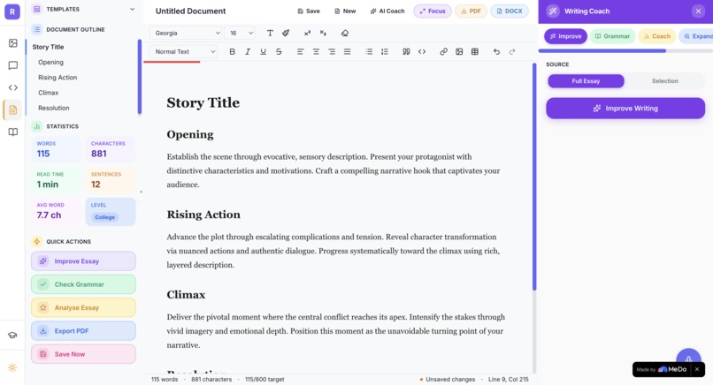
Task: Apply italic formatting
Action: click(x=248, y=52)
